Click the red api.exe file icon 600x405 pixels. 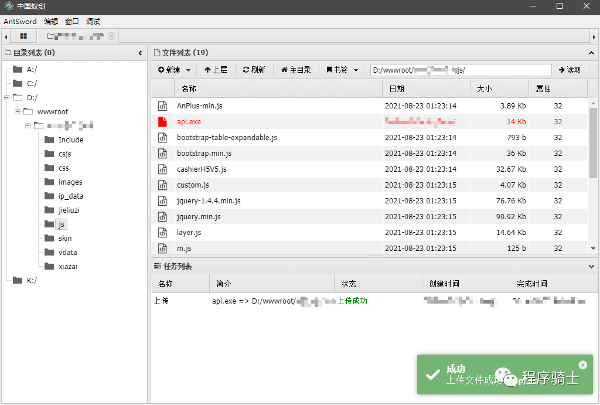(162, 122)
